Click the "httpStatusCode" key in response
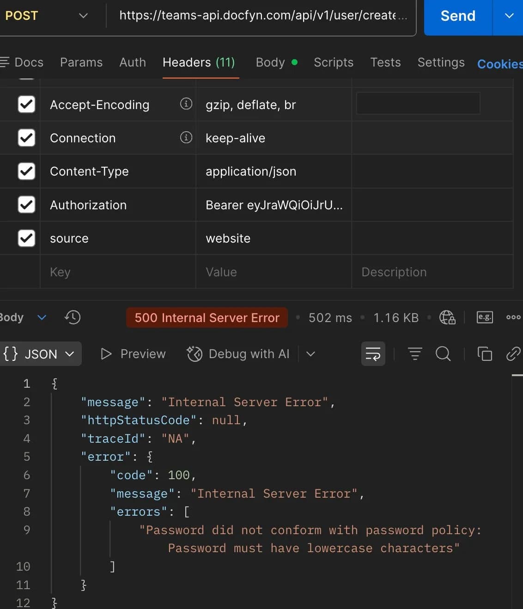 click(138, 420)
